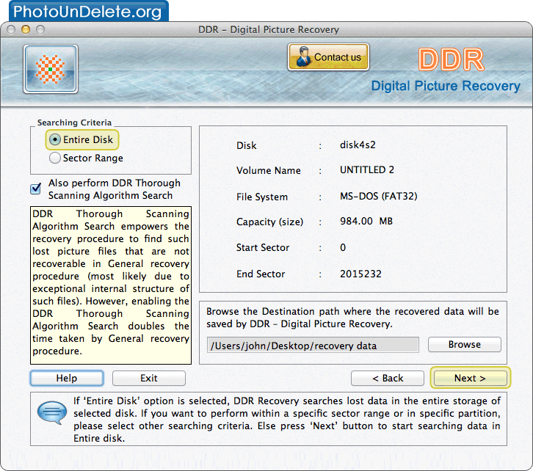Click the MS-DOS (FAT32) file system value
The image size is (533, 471).
pyautogui.click(x=378, y=197)
